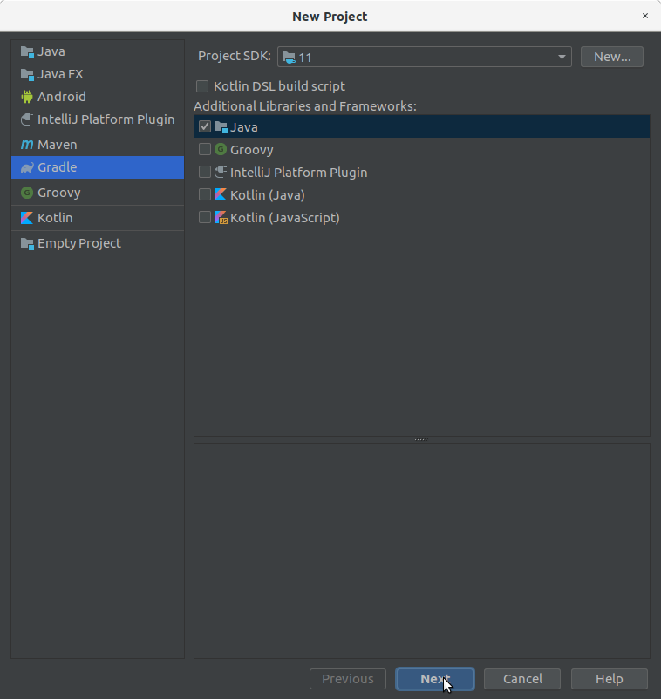Viewport: 661px width, 699px height.
Task: Click the Java FX folder icon
Action: pyautogui.click(x=27, y=74)
